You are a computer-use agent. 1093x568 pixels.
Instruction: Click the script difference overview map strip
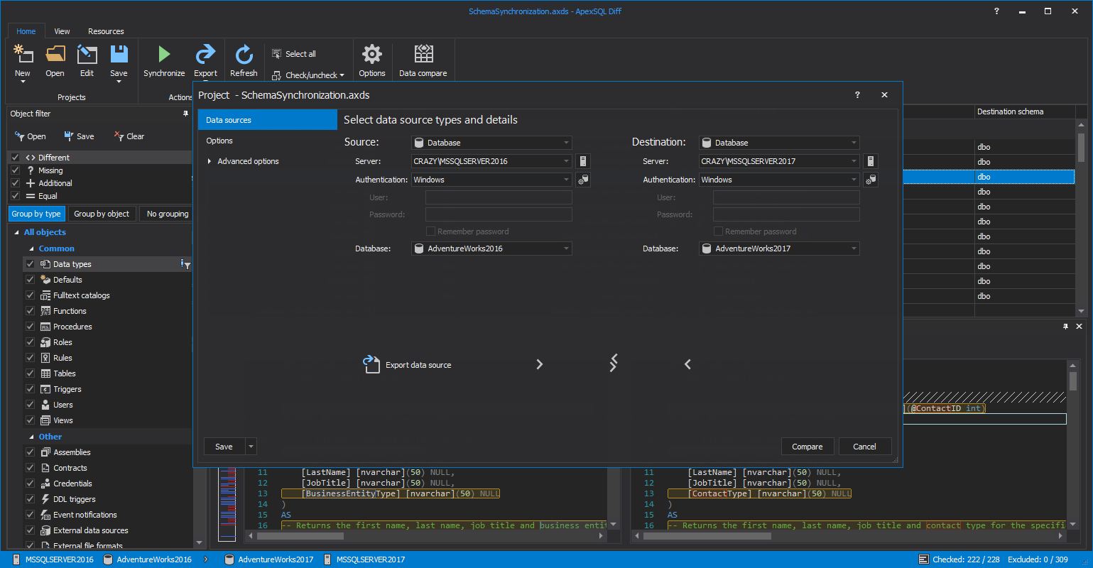pos(227,505)
